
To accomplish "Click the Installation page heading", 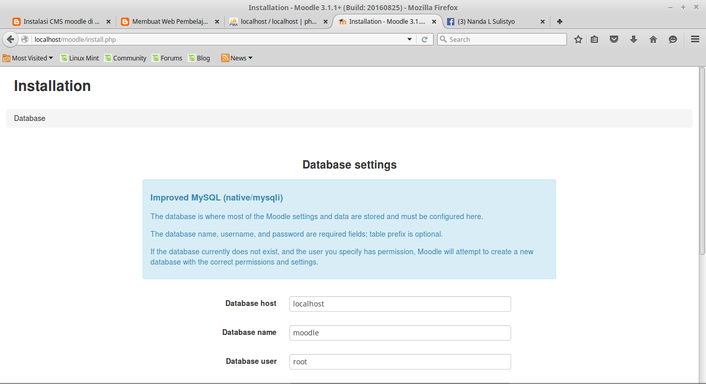I will tap(52, 86).
